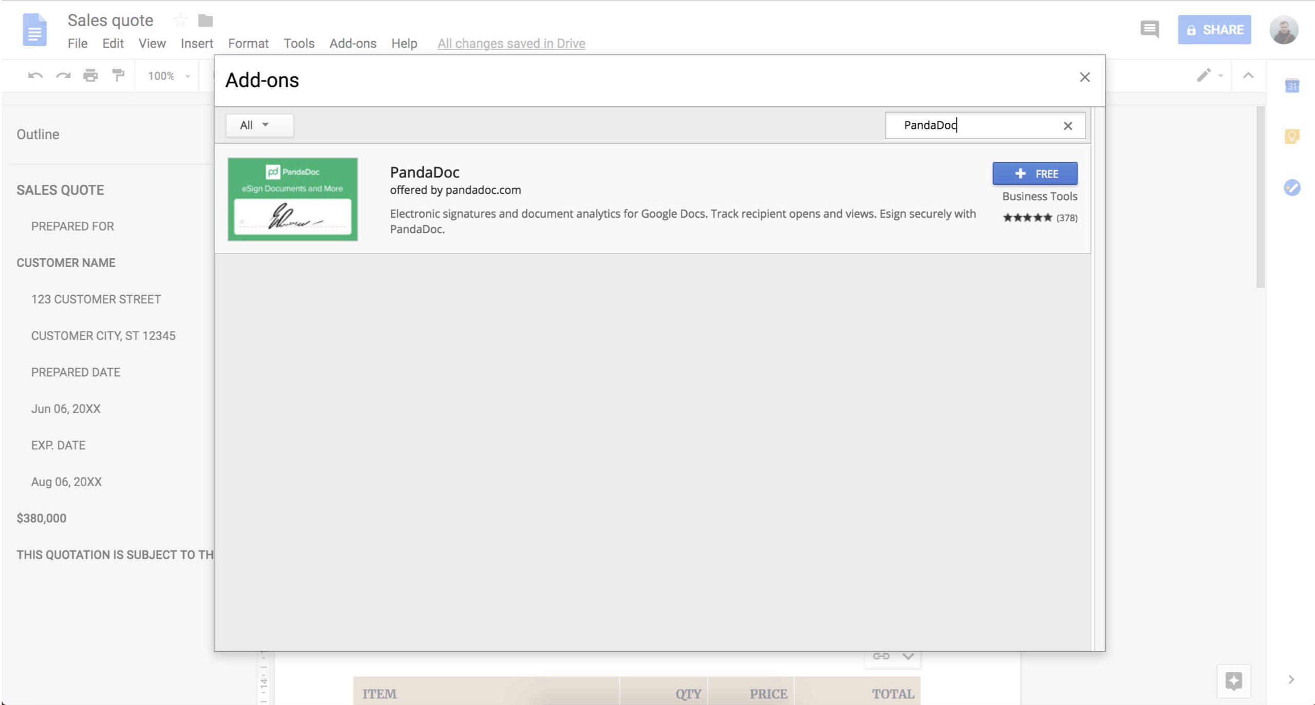Click the blue SHARE button
This screenshot has width=1315, height=705.
[x=1214, y=30]
